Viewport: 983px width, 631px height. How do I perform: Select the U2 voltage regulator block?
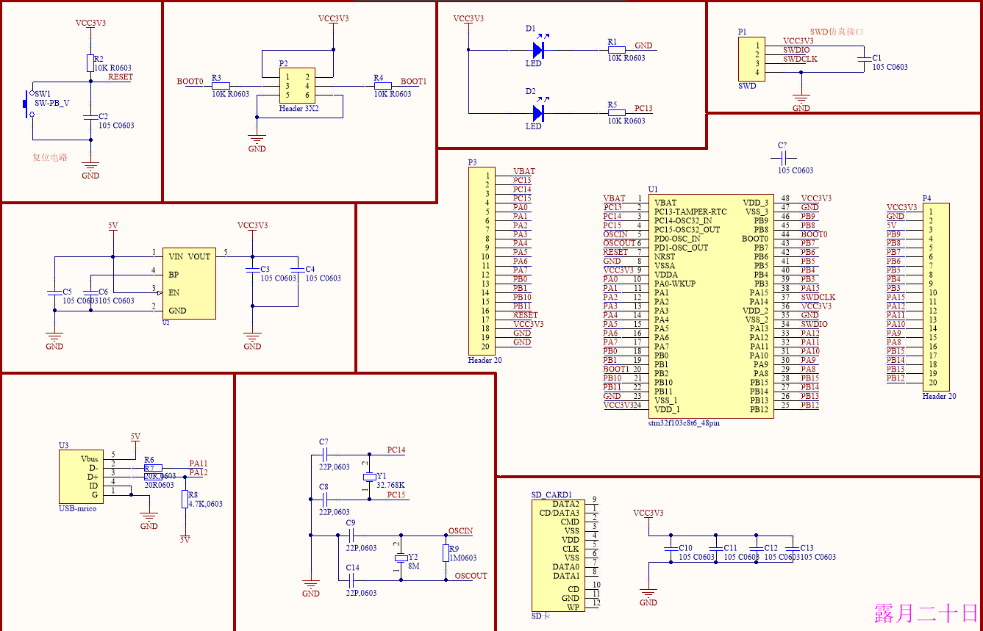[189, 283]
